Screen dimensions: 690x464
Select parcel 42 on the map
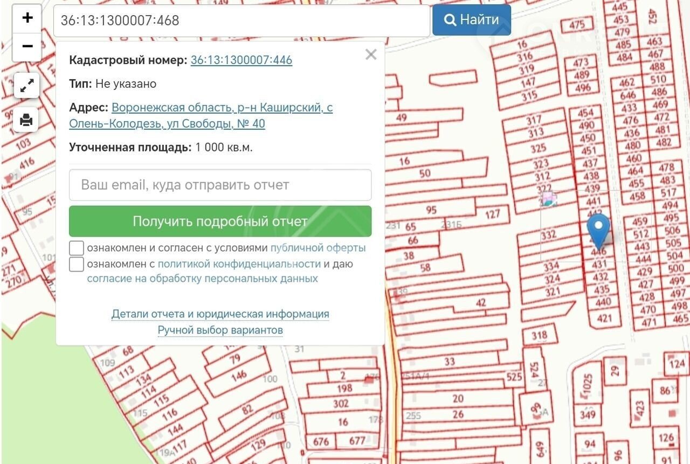point(481,303)
